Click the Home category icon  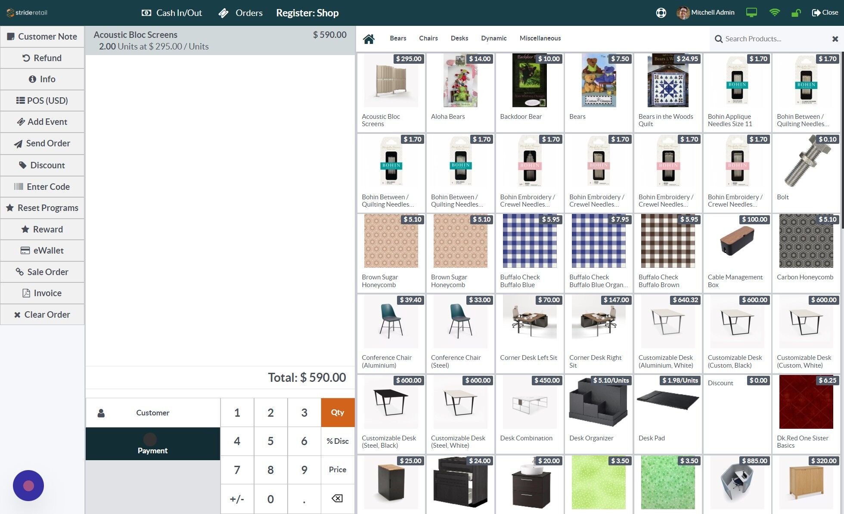tap(369, 38)
